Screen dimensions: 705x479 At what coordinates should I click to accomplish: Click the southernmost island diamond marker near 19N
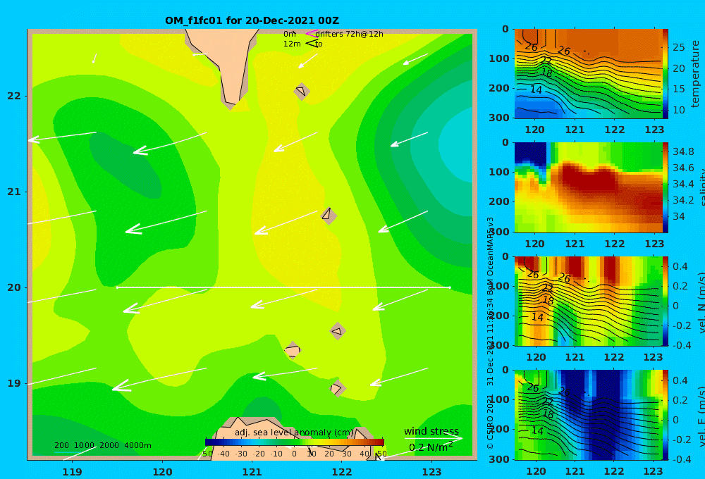(337, 388)
